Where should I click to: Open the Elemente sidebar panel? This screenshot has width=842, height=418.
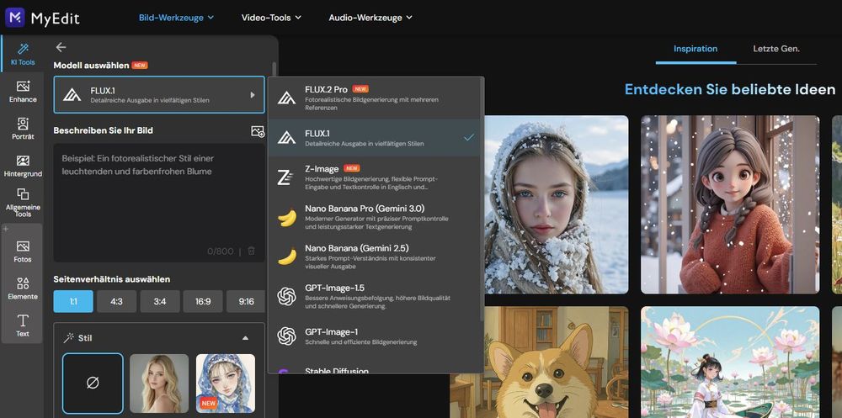[x=23, y=288]
